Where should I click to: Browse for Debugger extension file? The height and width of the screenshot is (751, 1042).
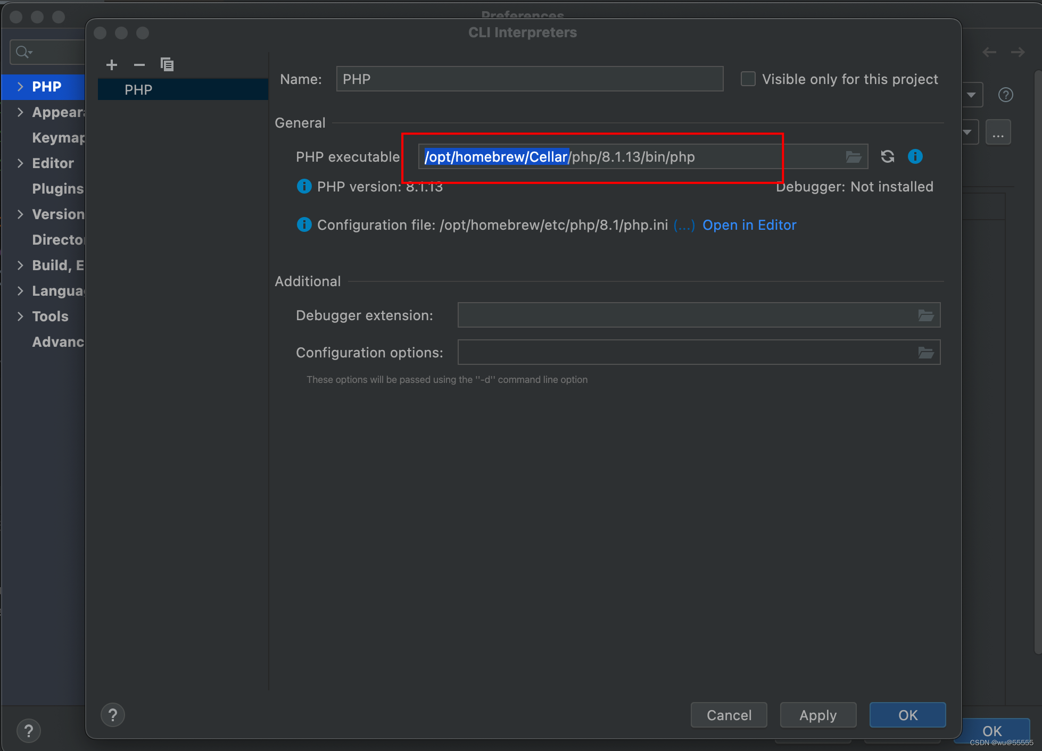(x=925, y=315)
